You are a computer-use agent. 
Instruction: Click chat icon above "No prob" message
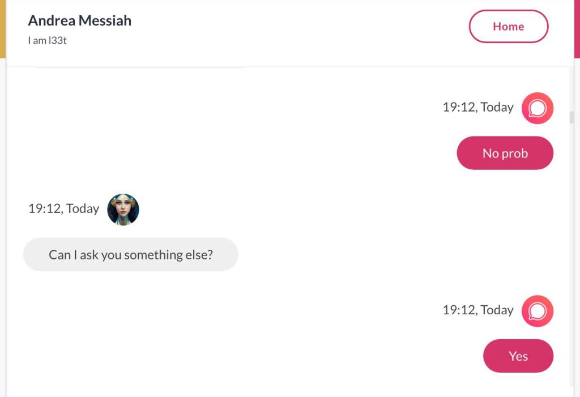[x=537, y=108]
